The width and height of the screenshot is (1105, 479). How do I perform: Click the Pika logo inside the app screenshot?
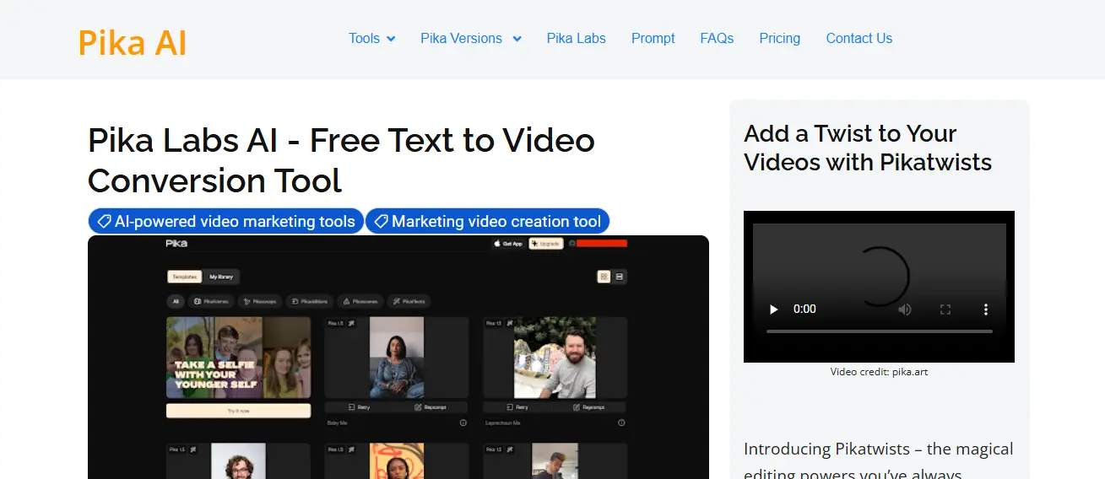176,243
